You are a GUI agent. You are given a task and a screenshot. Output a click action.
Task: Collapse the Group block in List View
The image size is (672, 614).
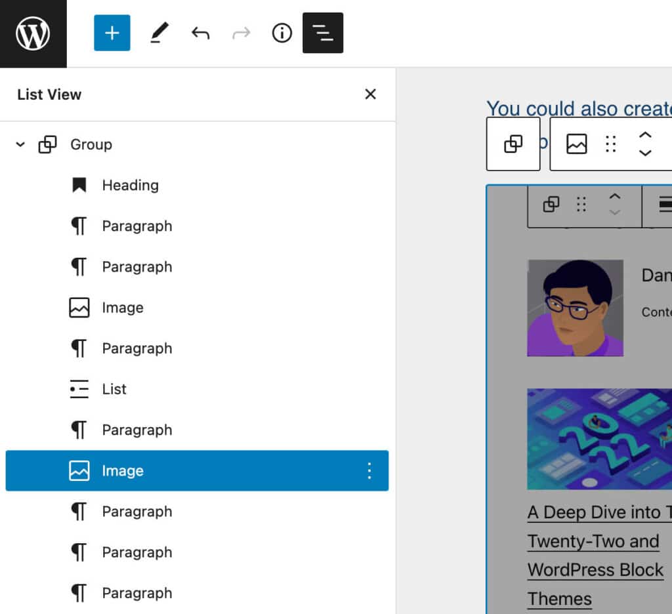click(x=19, y=144)
